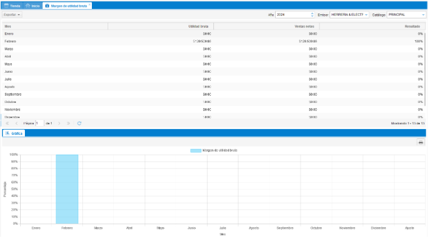Click the previous page arrow
Viewport: 428px width, 239px height.
16,123
